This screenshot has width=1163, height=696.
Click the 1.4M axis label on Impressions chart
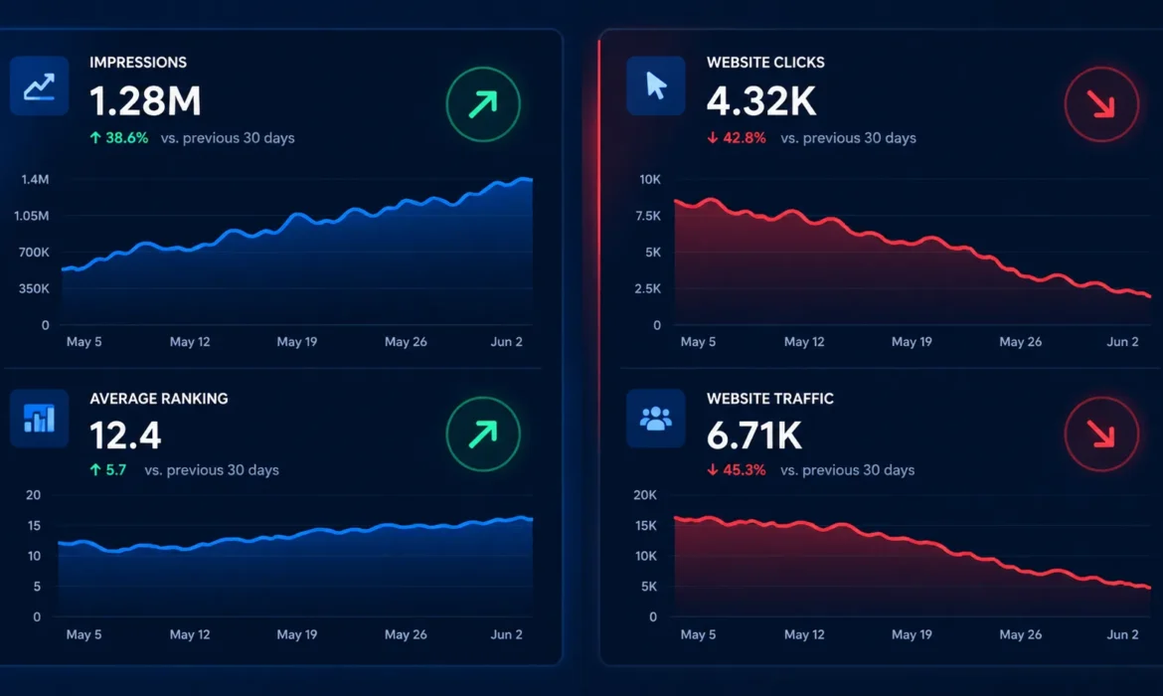[x=35, y=180]
